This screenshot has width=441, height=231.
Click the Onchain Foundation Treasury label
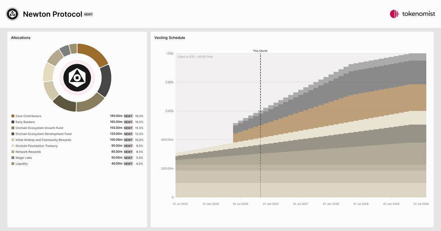[x=36, y=146]
